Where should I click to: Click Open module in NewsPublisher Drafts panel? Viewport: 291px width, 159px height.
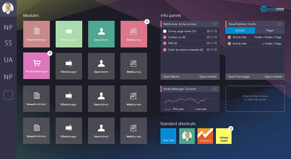coord(273,77)
